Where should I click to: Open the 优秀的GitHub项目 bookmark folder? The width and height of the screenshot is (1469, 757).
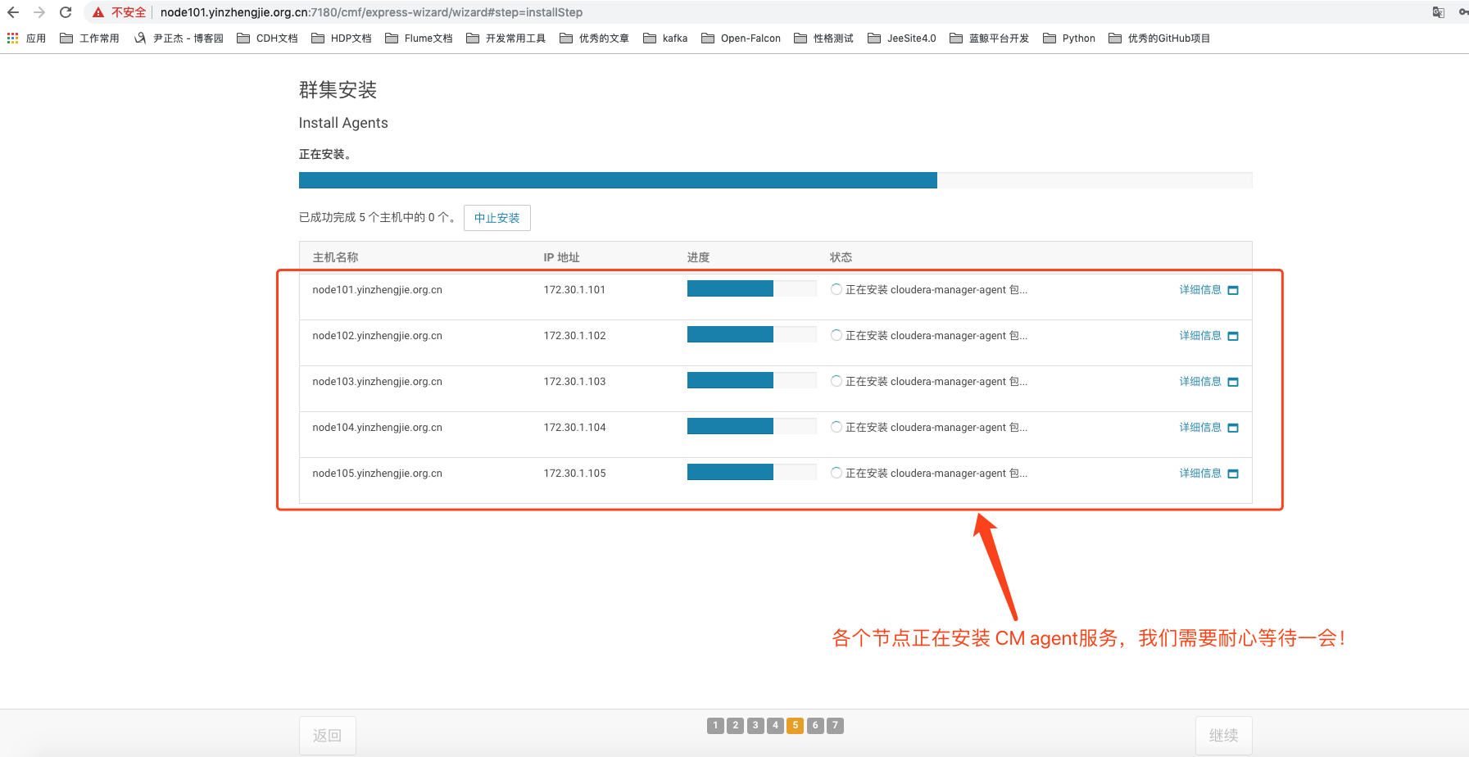[1158, 38]
